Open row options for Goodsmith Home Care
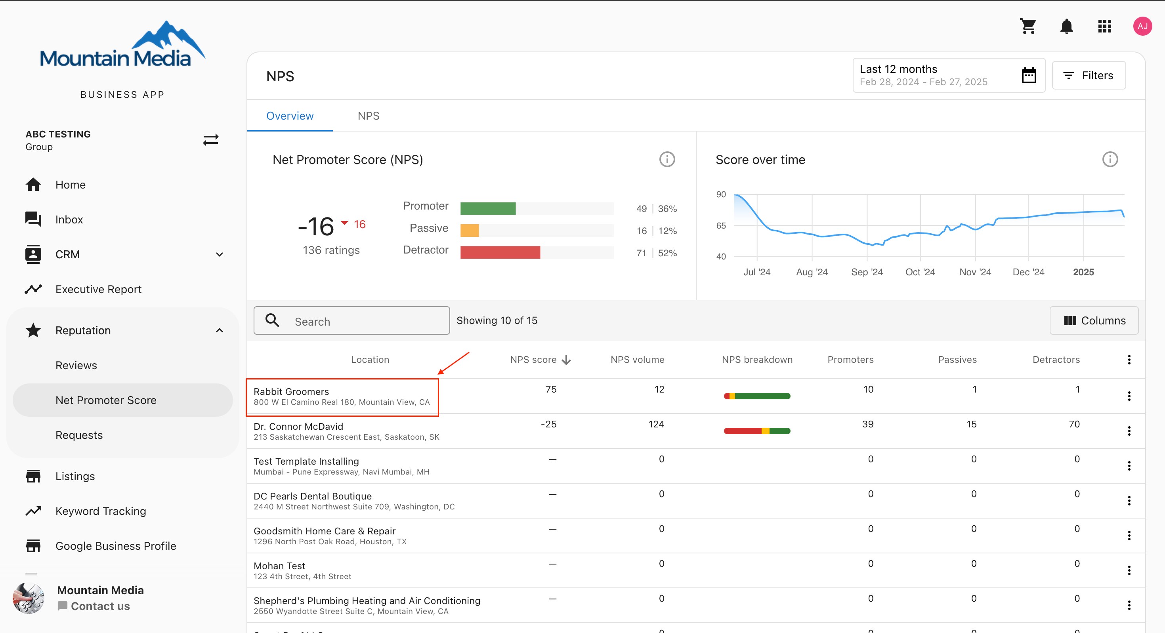The width and height of the screenshot is (1165, 633). click(x=1129, y=535)
